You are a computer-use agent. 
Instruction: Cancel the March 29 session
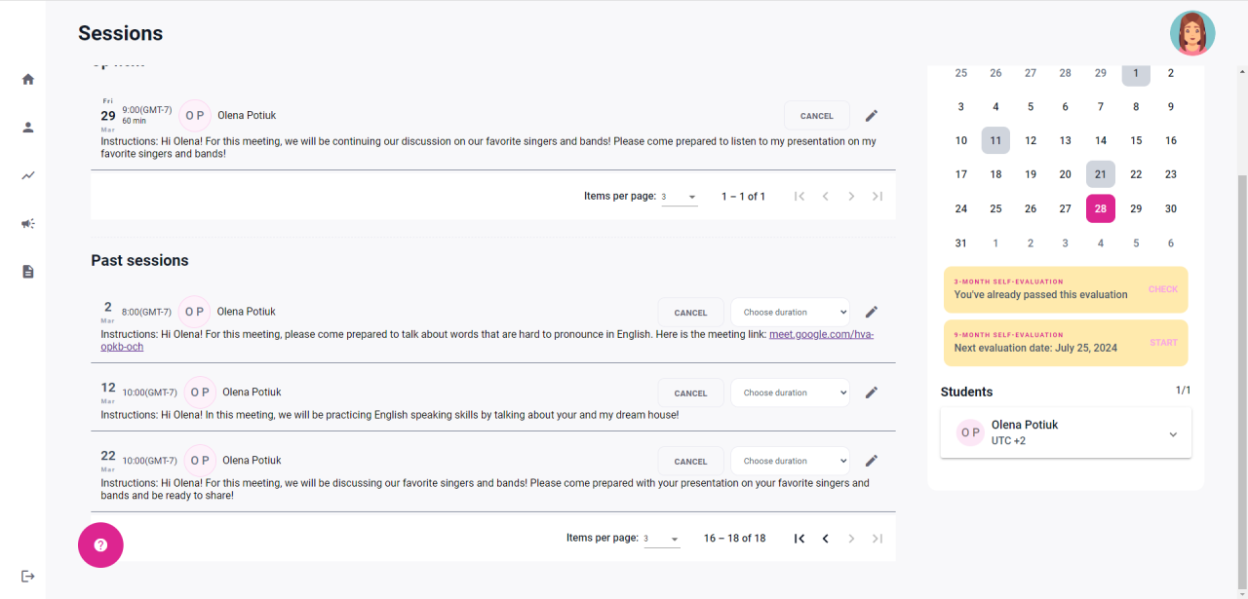tap(816, 116)
